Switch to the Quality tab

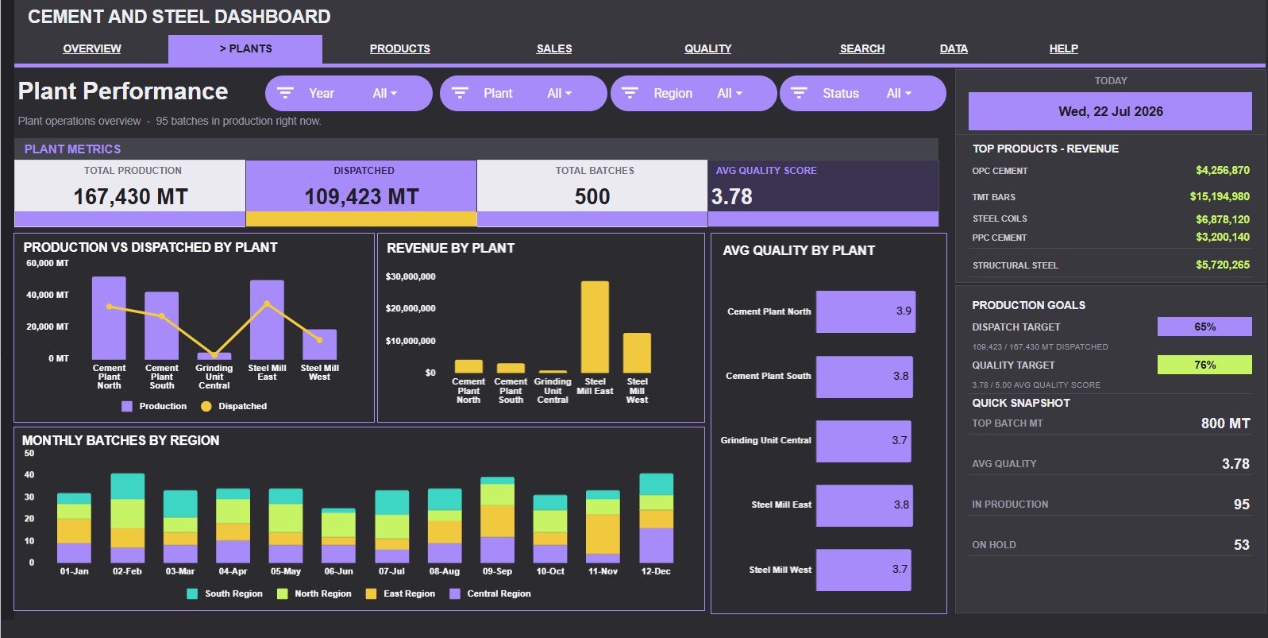coord(708,48)
